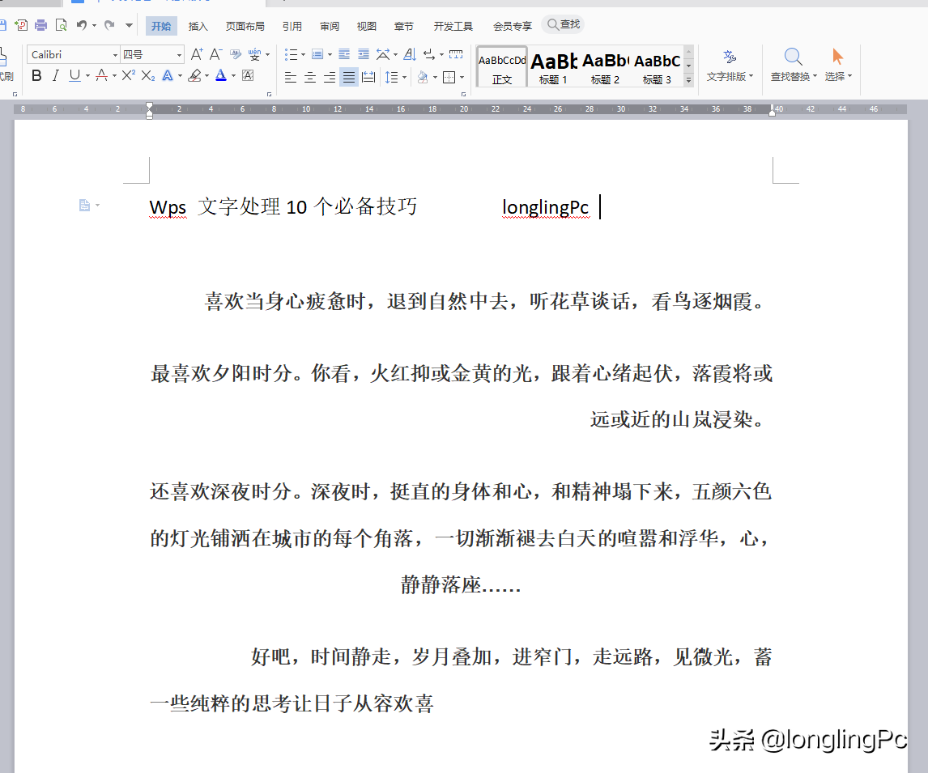Screen dimensions: 928x773
Task: Open the font size 四号 dropdown
Action: pos(179,55)
